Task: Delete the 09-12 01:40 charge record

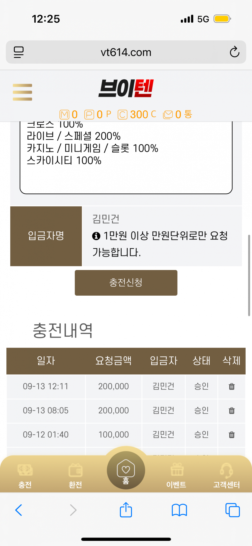Action: click(231, 435)
